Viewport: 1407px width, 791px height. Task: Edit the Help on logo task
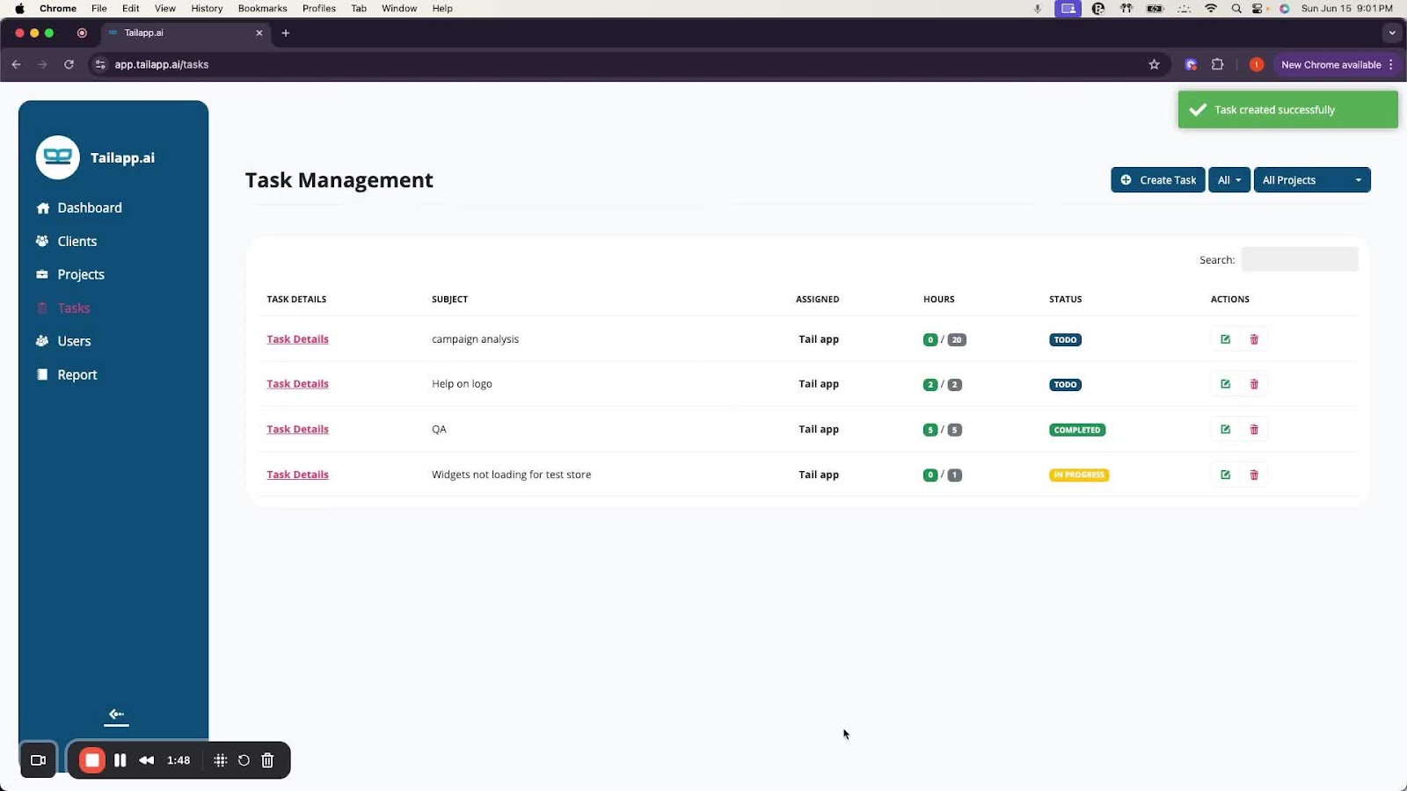click(x=1225, y=384)
